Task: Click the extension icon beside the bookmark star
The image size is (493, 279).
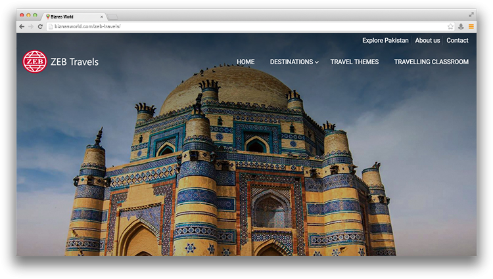Action: point(461,26)
